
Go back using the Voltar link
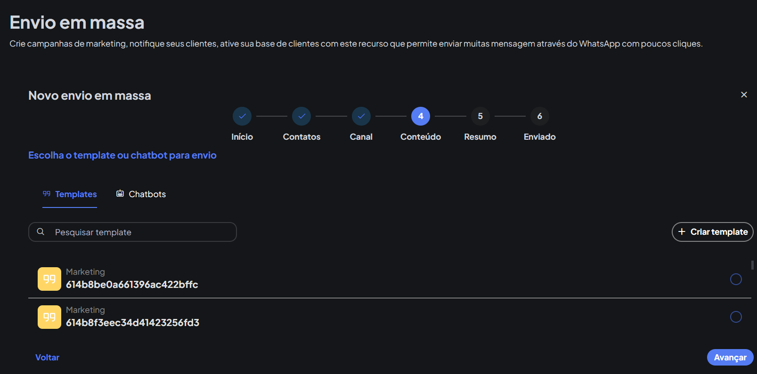pos(47,358)
